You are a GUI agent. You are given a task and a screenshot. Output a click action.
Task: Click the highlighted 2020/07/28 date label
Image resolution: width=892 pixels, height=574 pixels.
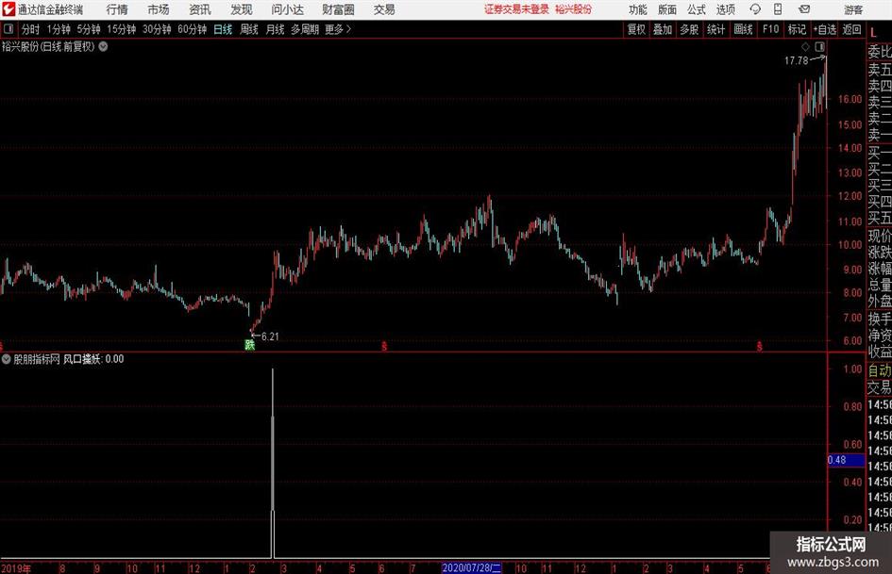pos(472,567)
